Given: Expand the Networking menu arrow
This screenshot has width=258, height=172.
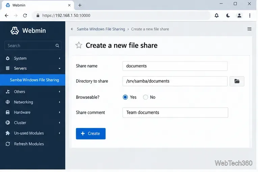Looking at the screenshot, I should (59, 102).
